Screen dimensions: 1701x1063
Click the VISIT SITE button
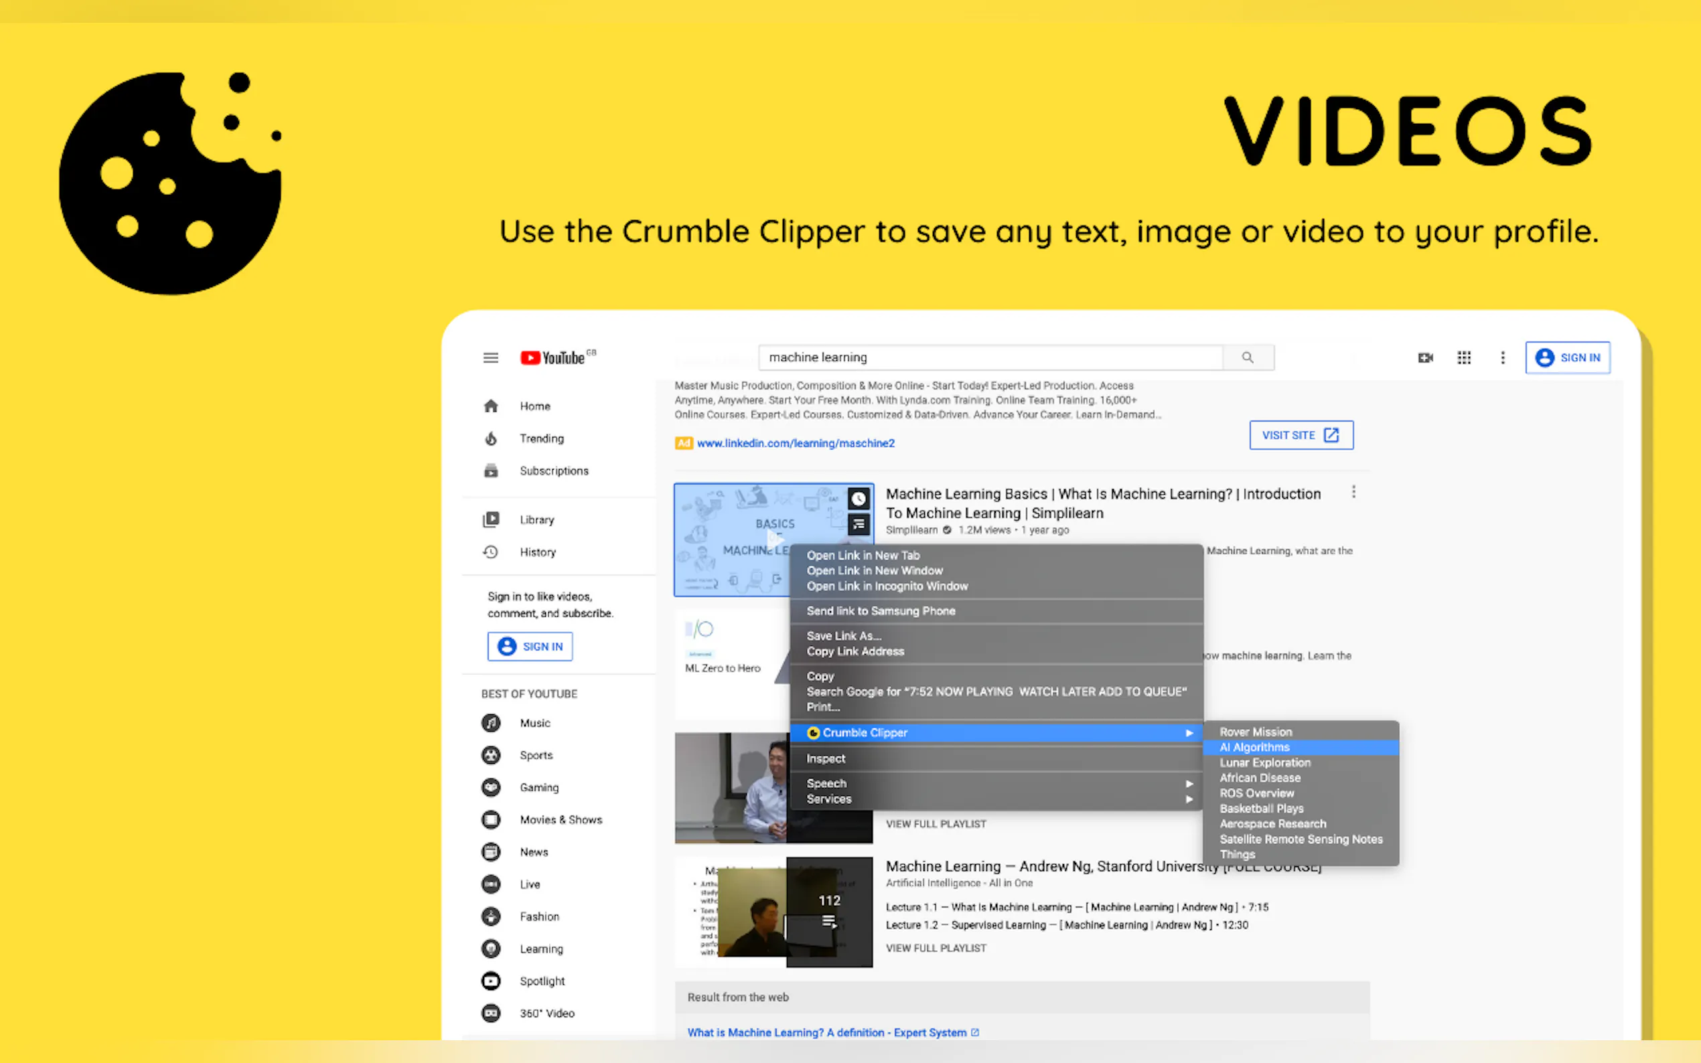(x=1301, y=435)
